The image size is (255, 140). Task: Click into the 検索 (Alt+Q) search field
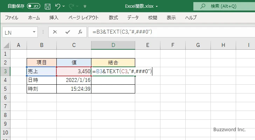(x=224, y=6)
